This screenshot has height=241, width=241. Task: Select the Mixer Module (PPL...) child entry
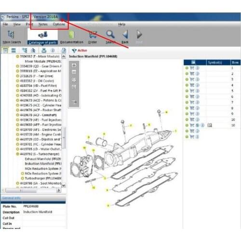pyautogui.click(x=43, y=61)
